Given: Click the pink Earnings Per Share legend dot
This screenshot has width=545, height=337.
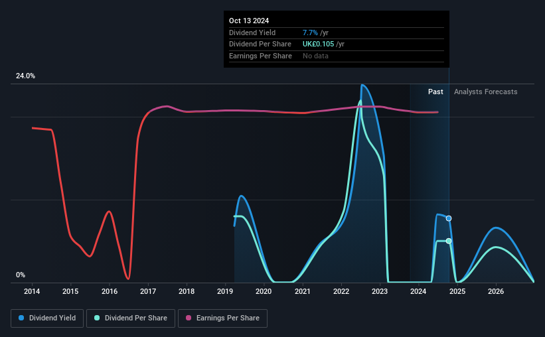Looking at the screenshot, I should pyautogui.click(x=189, y=318).
